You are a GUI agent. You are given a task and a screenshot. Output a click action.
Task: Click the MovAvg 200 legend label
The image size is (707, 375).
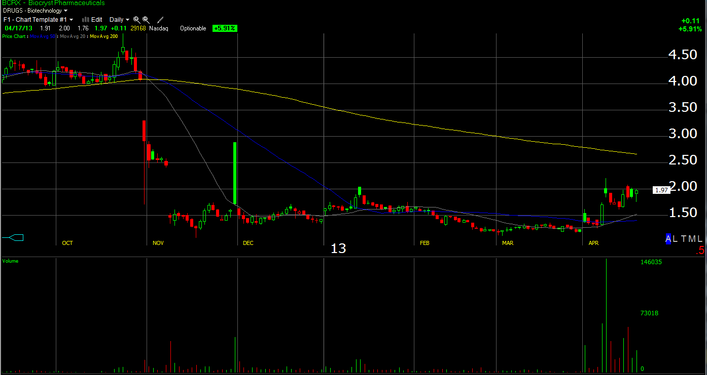[104, 36]
